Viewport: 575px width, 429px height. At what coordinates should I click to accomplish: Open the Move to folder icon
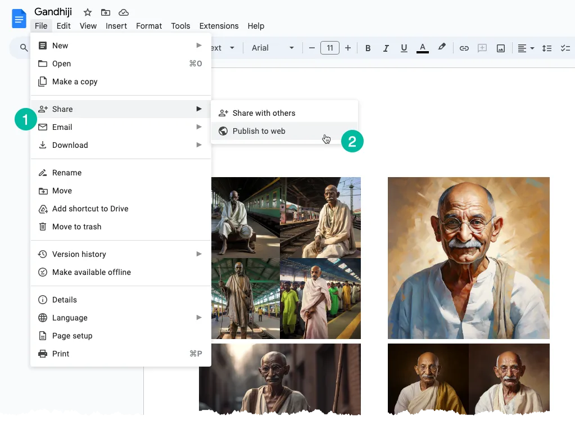105,12
